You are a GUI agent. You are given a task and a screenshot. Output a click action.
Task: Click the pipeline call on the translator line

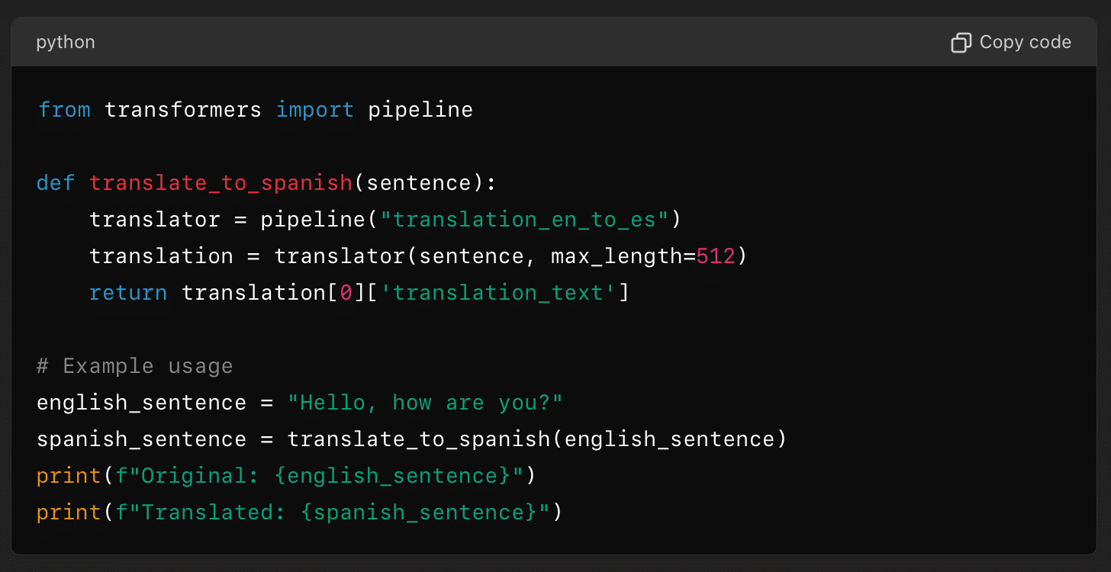[315, 219]
